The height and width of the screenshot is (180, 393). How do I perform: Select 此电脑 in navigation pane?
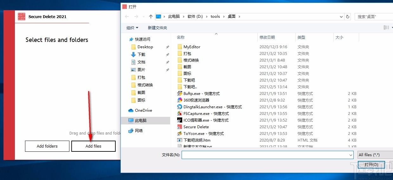pos(141,121)
